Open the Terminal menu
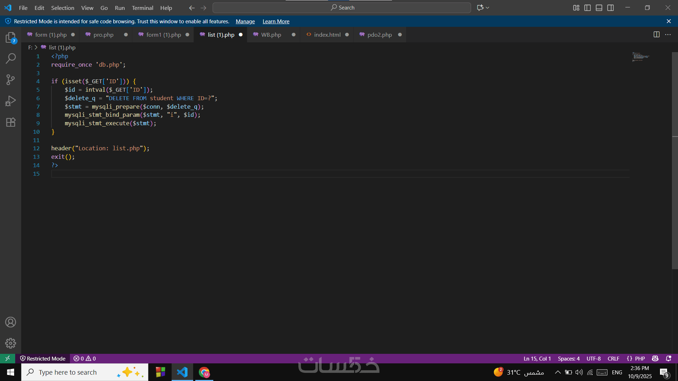The height and width of the screenshot is (381, 678). tap(142, 8)
